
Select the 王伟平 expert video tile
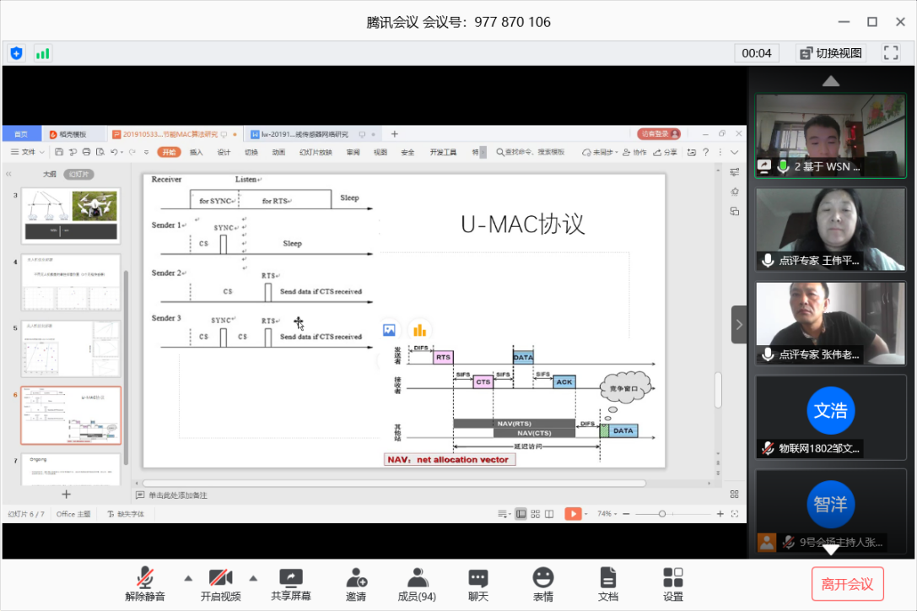point(830,229)
